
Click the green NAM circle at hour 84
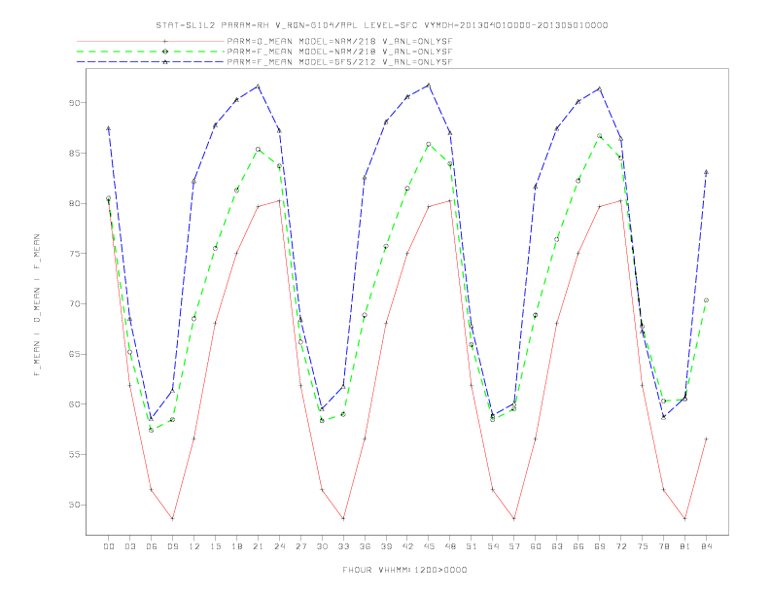coord(706,300)
